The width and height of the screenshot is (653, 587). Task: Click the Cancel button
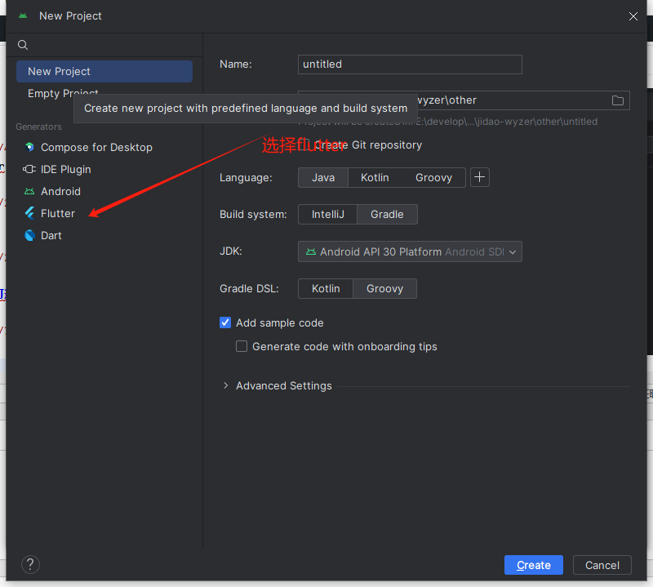pos(602,565)
